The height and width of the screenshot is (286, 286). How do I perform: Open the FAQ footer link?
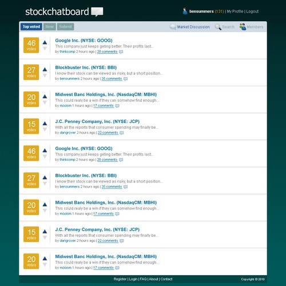click(143, 279)
